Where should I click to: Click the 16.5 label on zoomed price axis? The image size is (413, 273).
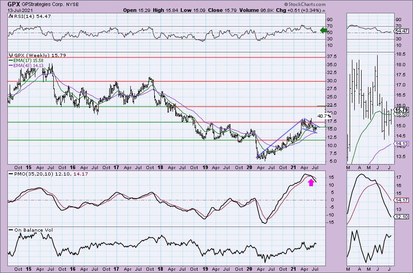(x=400, y=95)
